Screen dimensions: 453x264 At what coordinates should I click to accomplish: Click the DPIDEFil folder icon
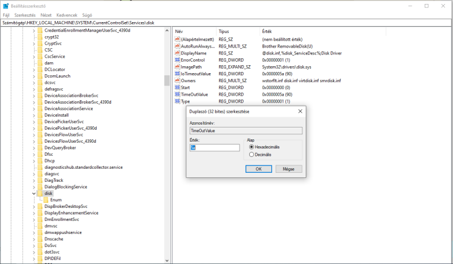[x=40, y=258]
